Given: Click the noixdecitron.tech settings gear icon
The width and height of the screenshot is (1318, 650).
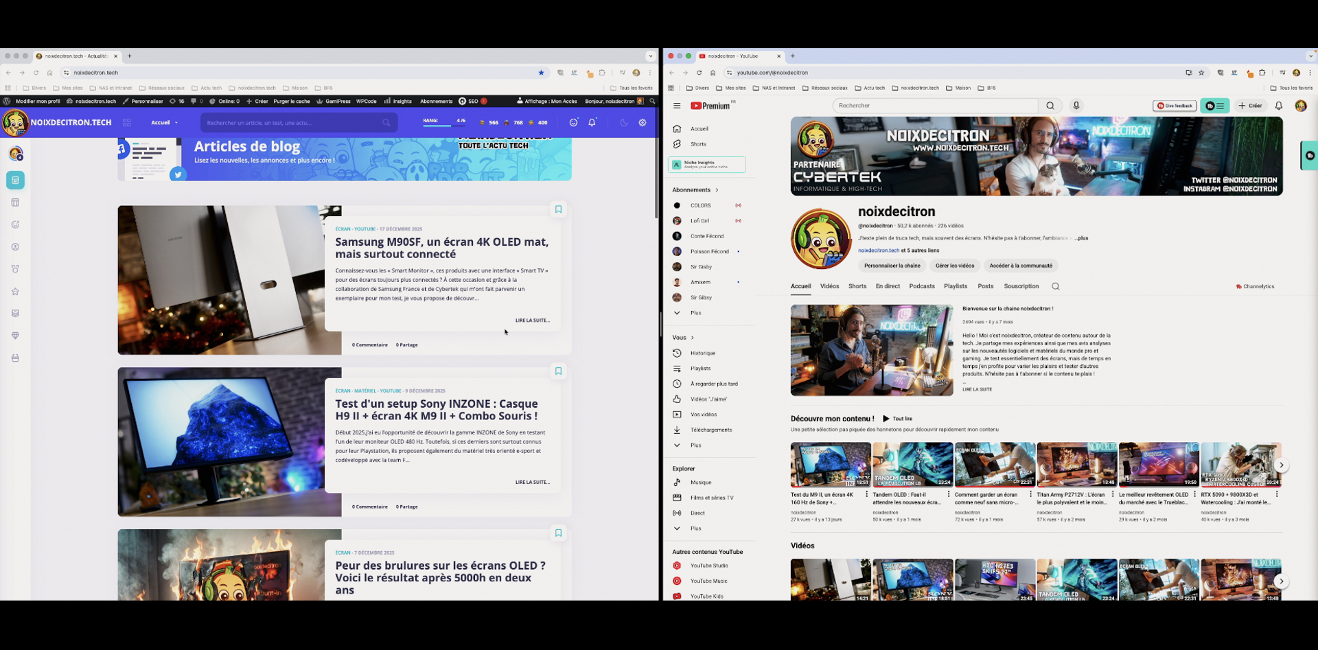Looking at the screenshot, I should tap(643, 123).
